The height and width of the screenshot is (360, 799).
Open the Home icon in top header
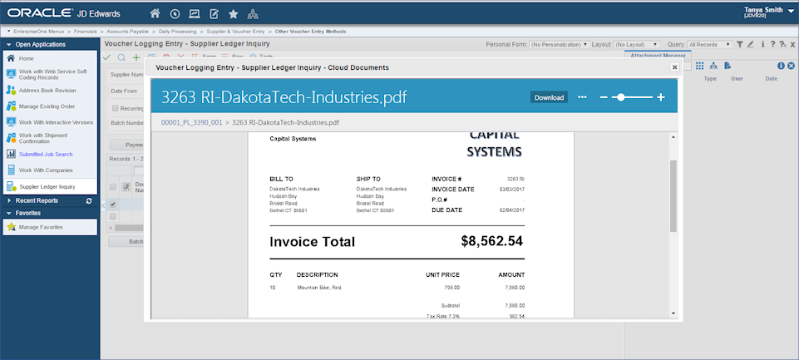pos(155,14)
